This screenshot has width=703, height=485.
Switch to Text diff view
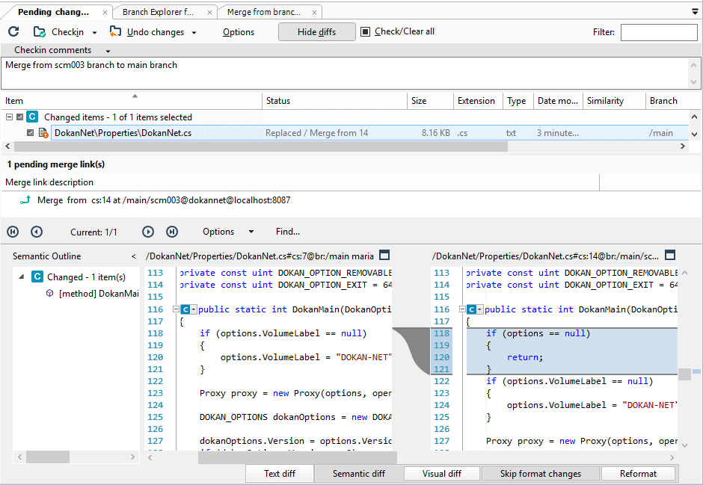pyautogui.click(x=279, y=473)
